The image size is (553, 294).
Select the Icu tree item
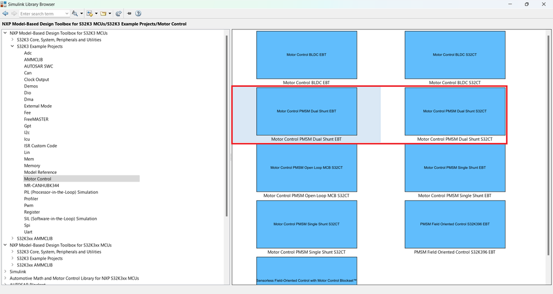click(27, 139)
